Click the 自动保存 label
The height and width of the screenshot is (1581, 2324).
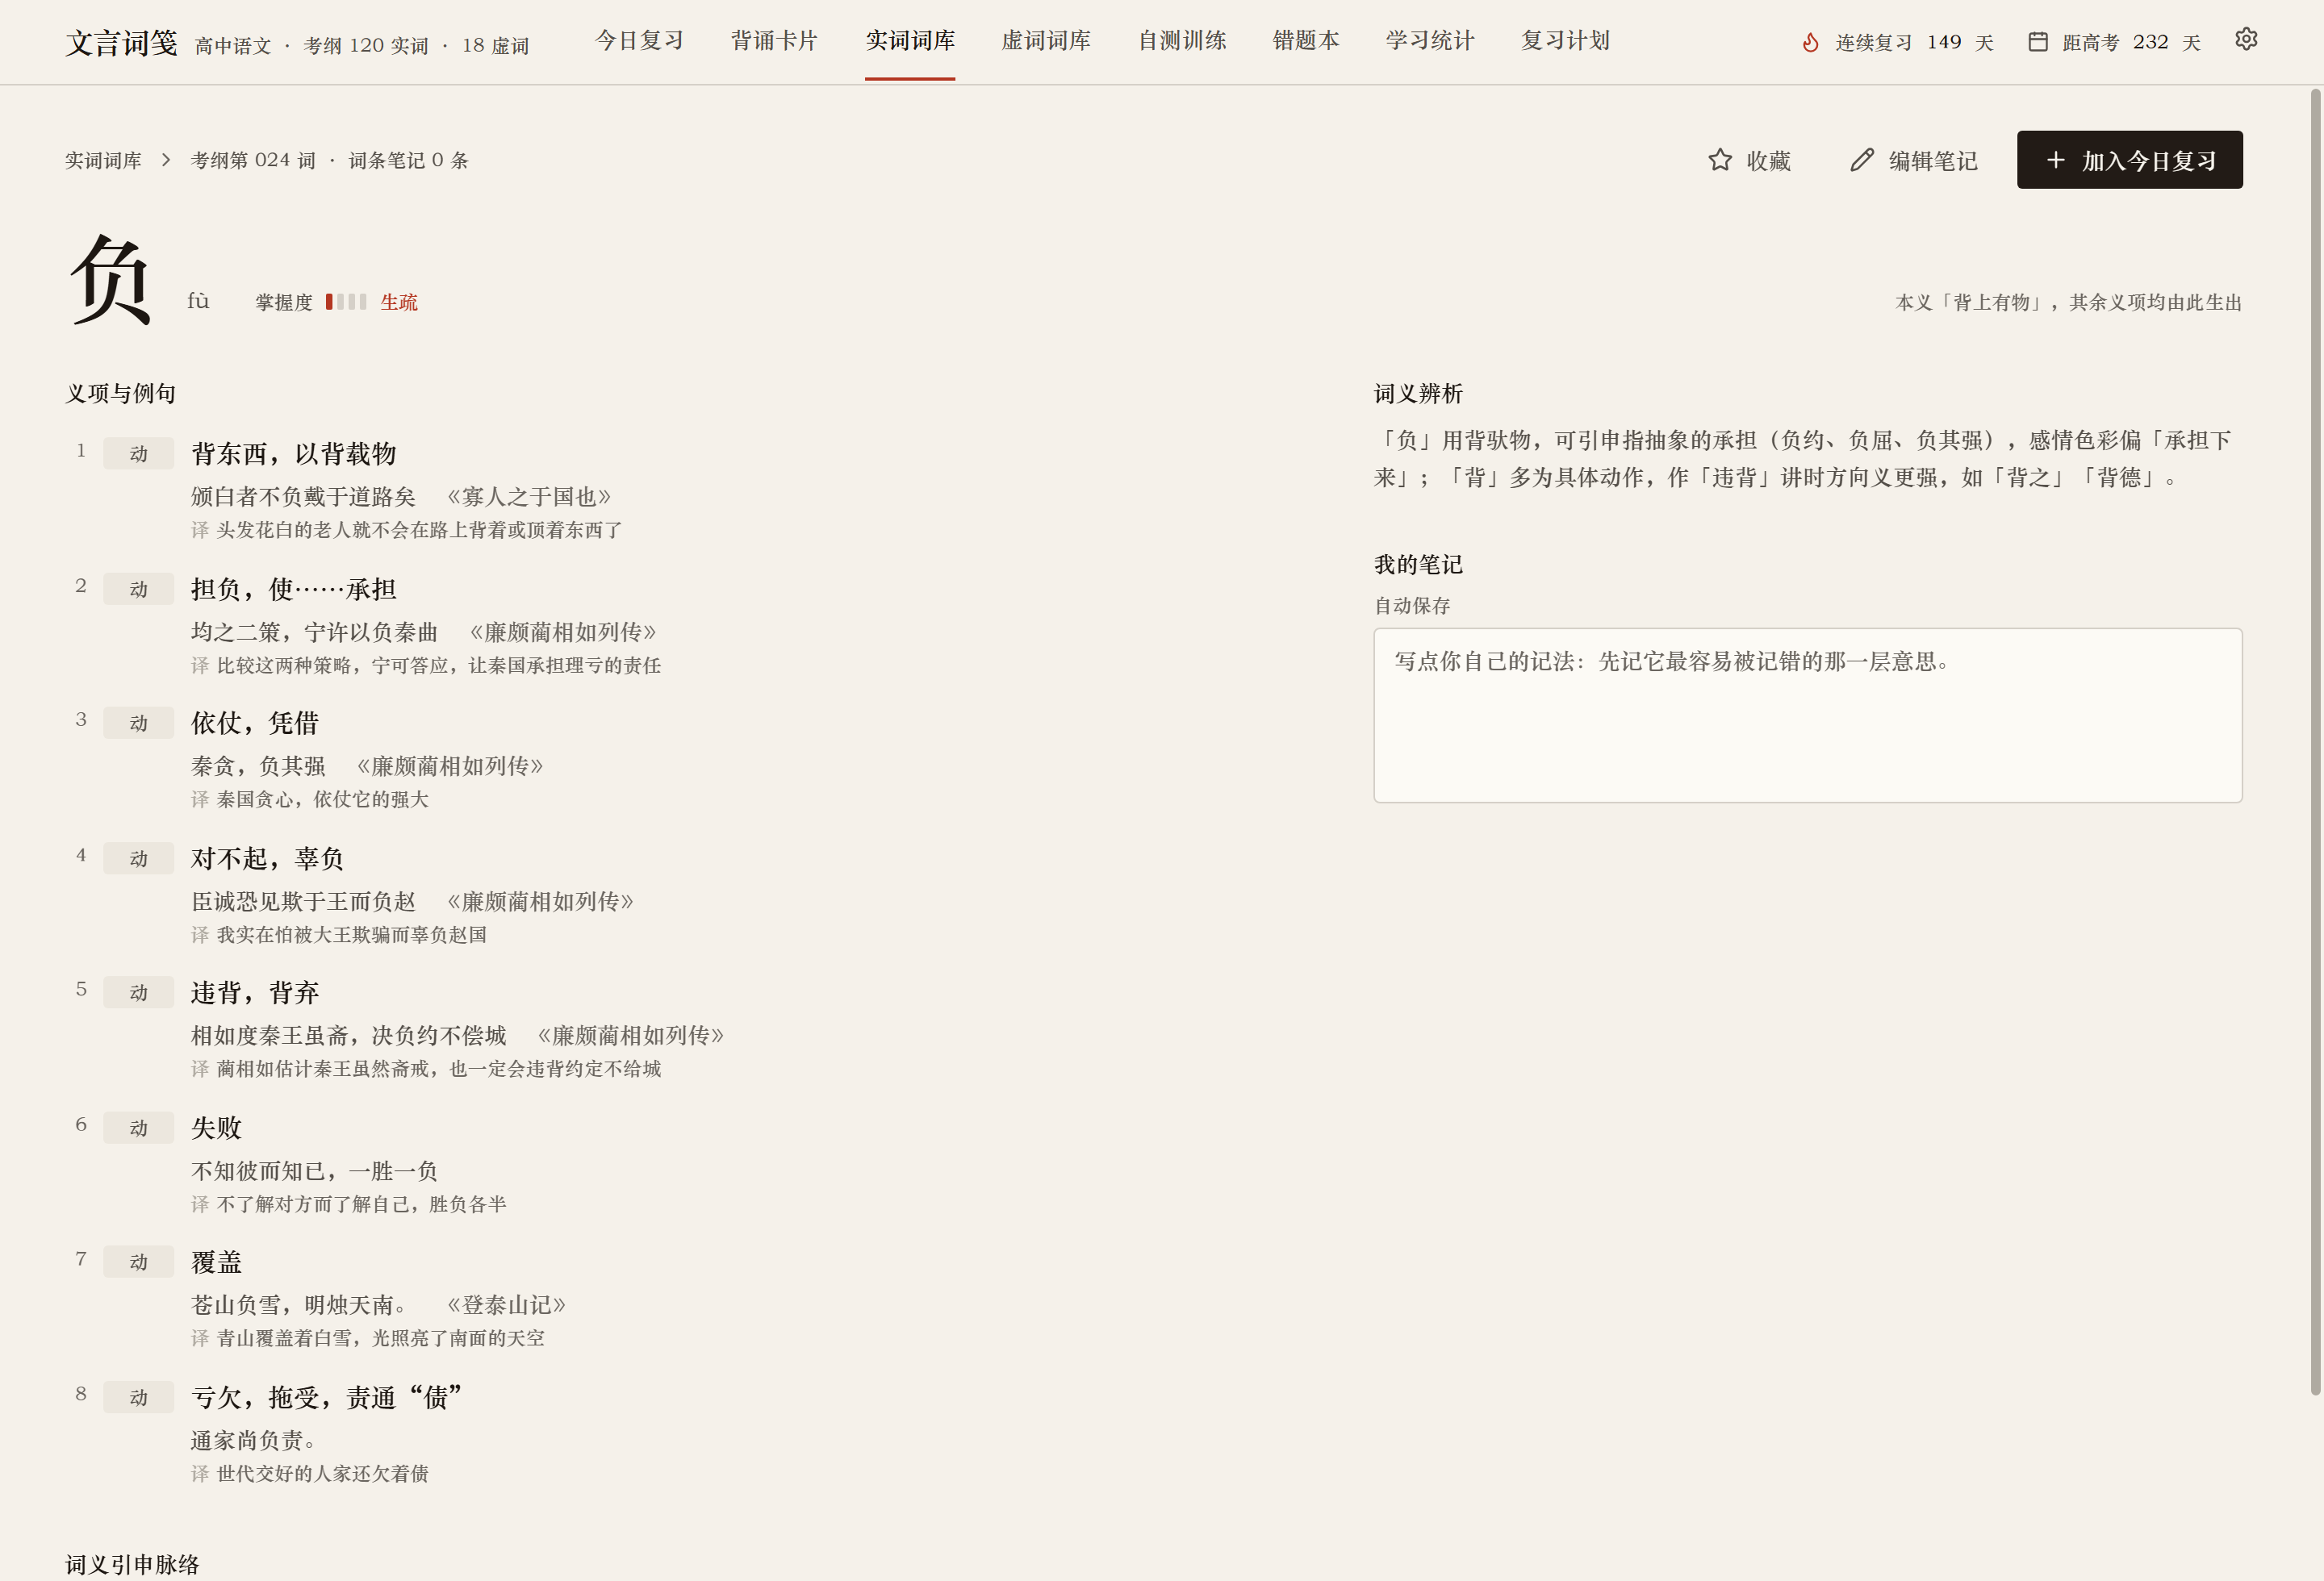tap(1412, 606)
